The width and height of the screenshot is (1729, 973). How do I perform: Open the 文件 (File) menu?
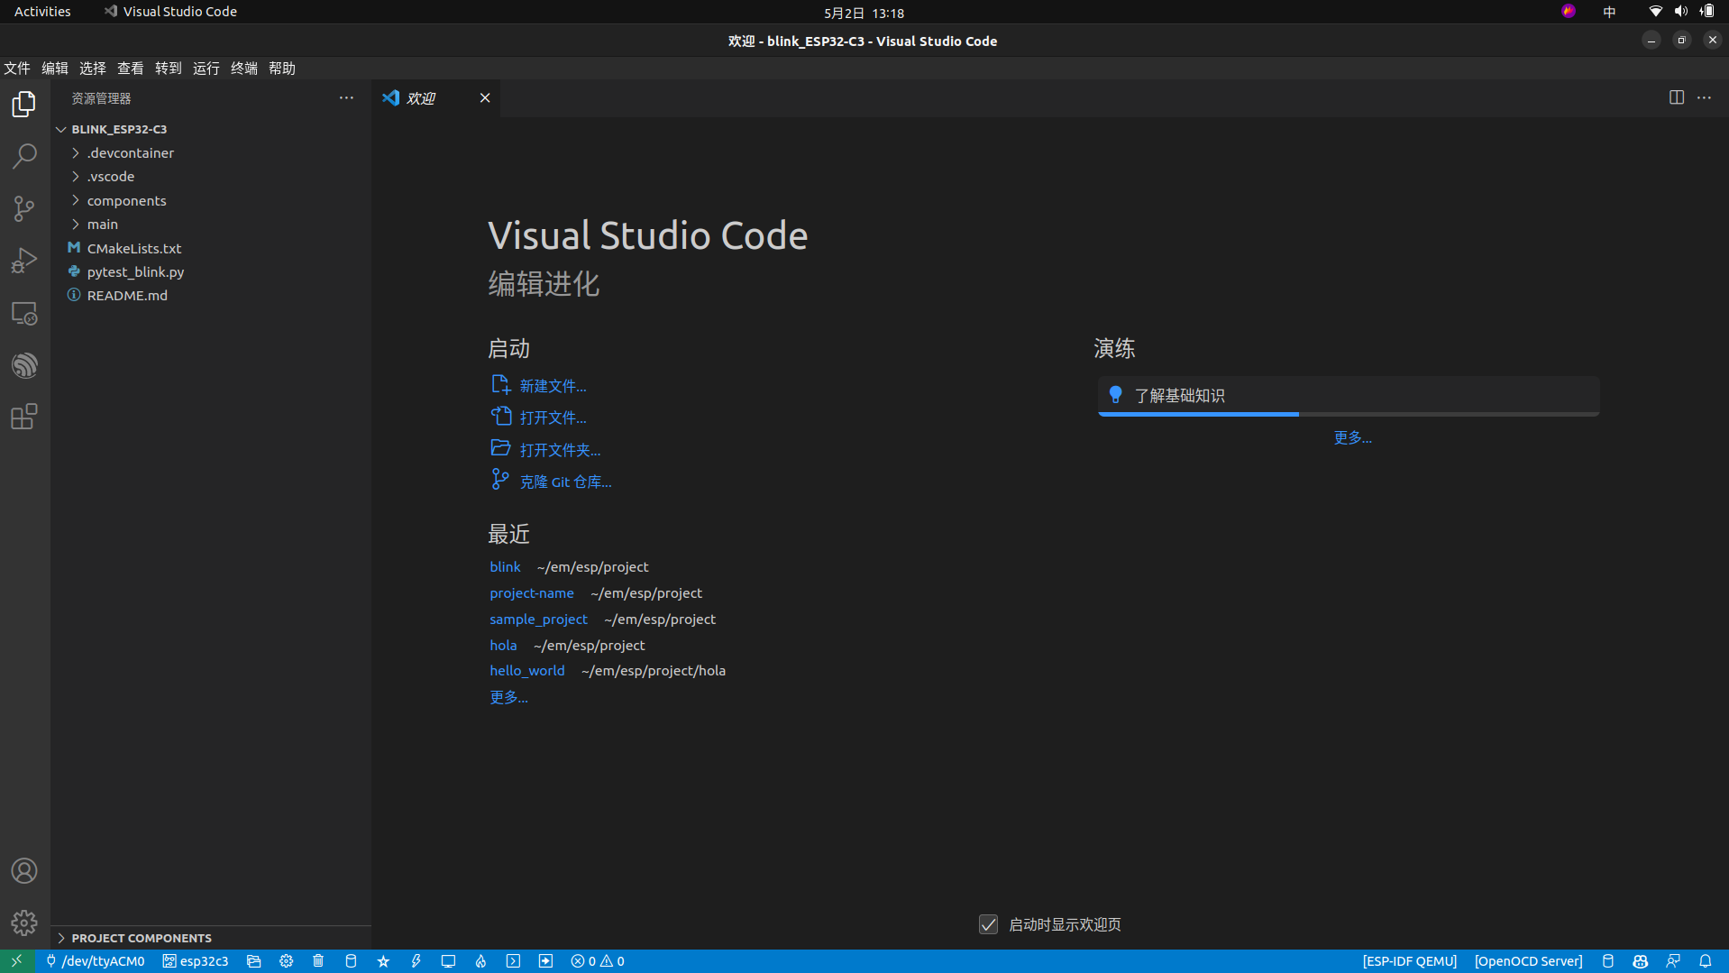click(x=17, y=69)
